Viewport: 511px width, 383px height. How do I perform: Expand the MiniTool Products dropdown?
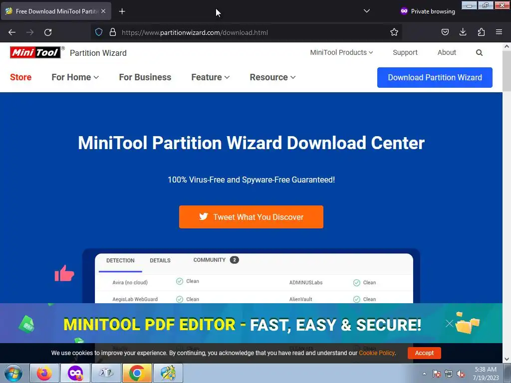(341, 52)
